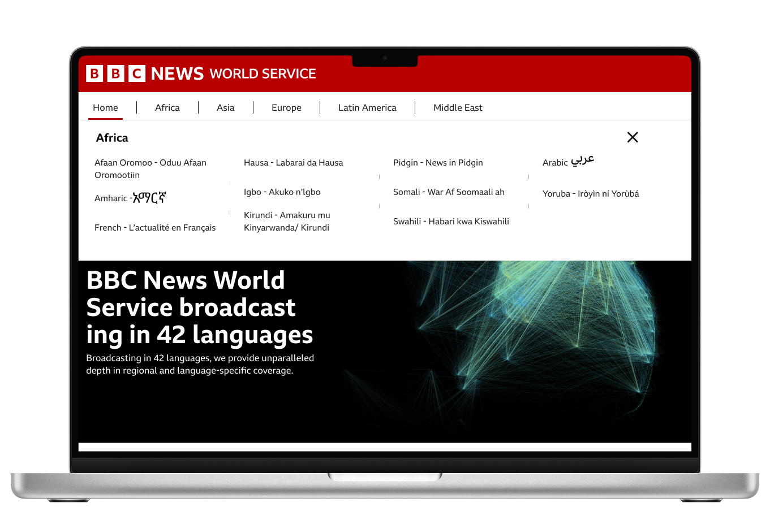Open the Asia navigation item
Image resolution: width=770 pixels, height=507 pixels.
pyautogui.click(x=225, y=107)
